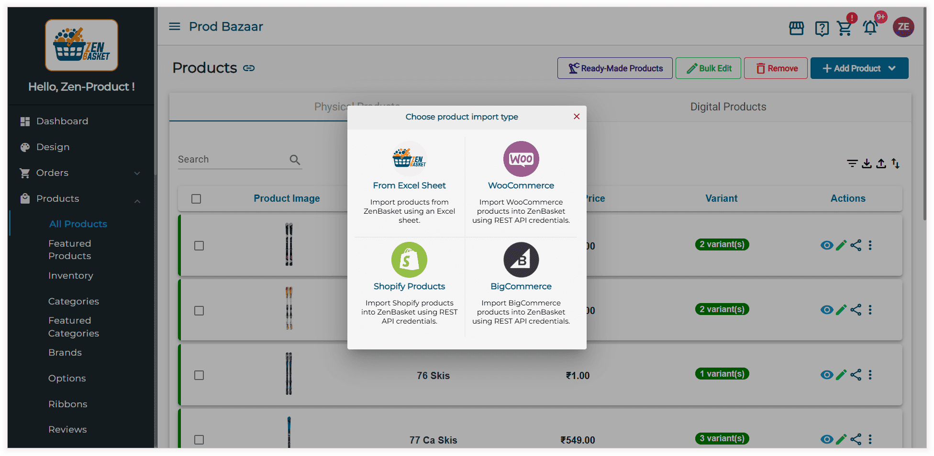
Task: Open the hamburger menu beside Prod Bazaar
Action: tap(175, 26)
